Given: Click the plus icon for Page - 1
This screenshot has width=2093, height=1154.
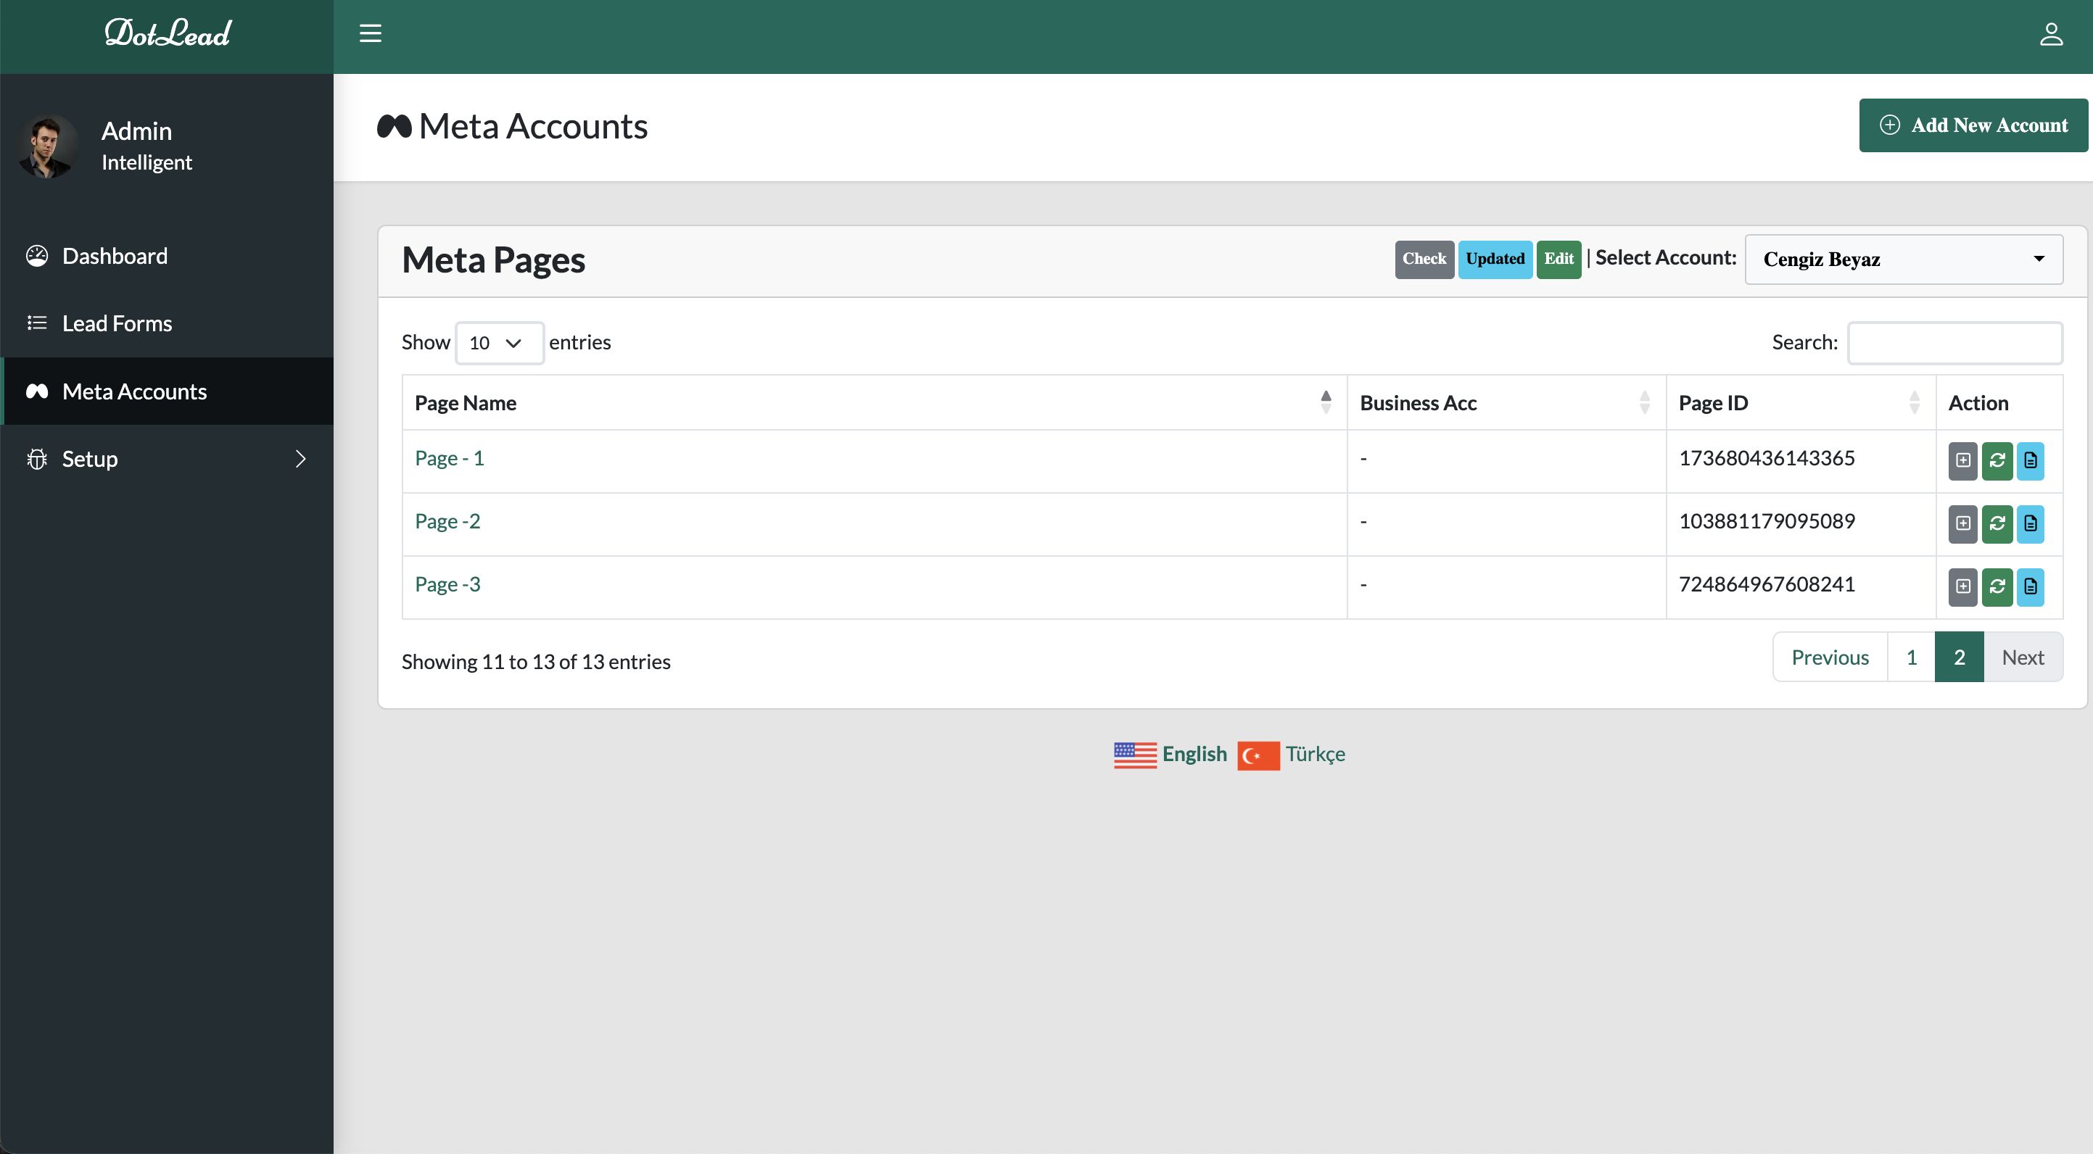Looking at the screenshot, I should point(1962,460).
